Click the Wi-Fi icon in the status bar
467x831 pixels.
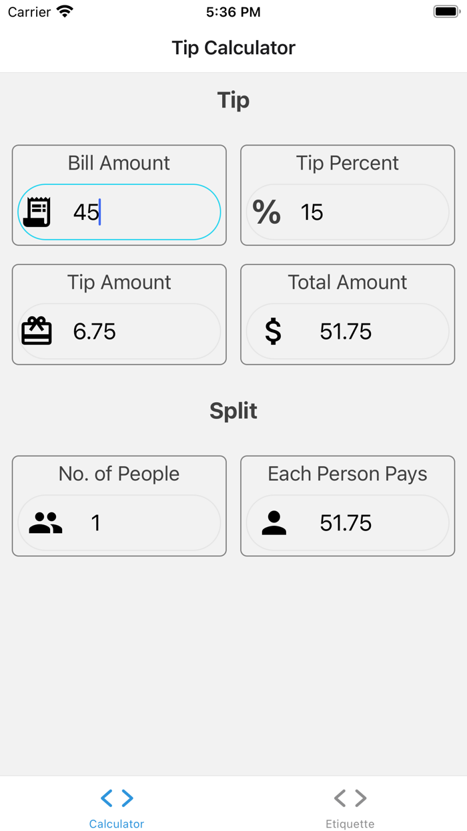tap(62, 11)
